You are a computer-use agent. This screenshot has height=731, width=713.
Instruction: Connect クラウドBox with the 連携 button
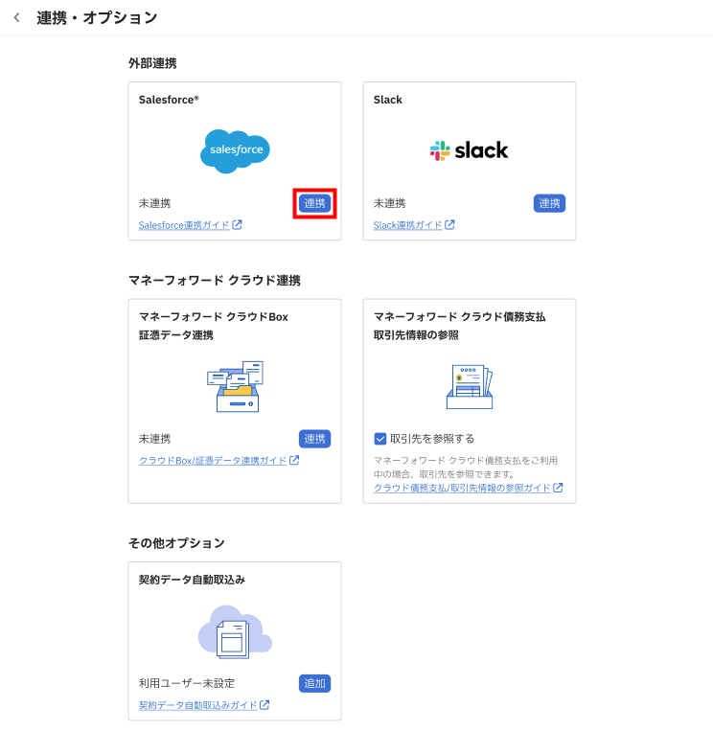click(314, 439)
